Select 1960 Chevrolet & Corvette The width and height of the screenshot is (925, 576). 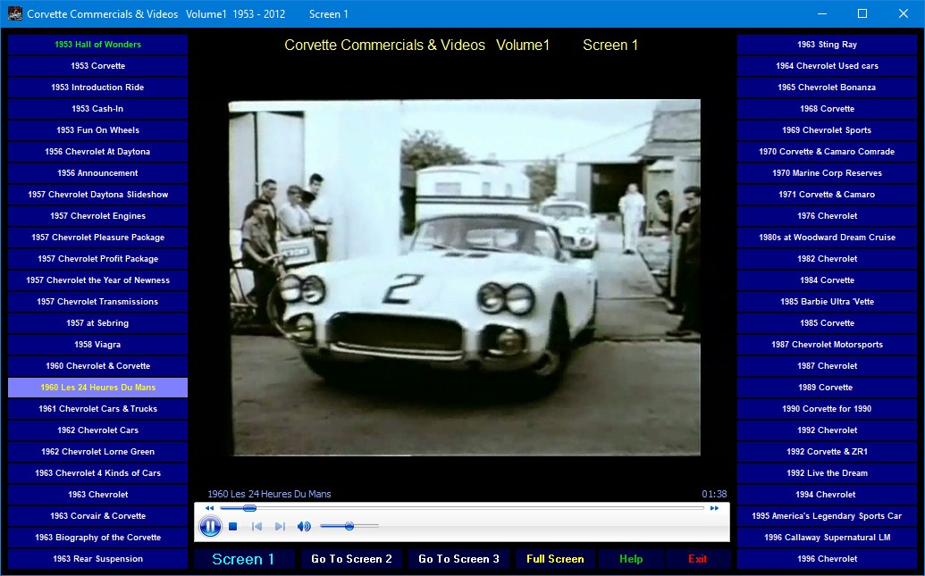(98, 365)
